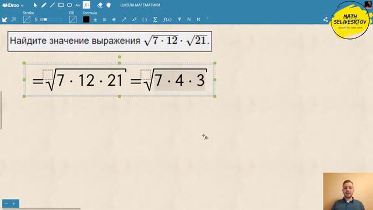Viewport: 373px width, 210px height.
Task: Click the undo arrow icon
Action: [5, 19]
